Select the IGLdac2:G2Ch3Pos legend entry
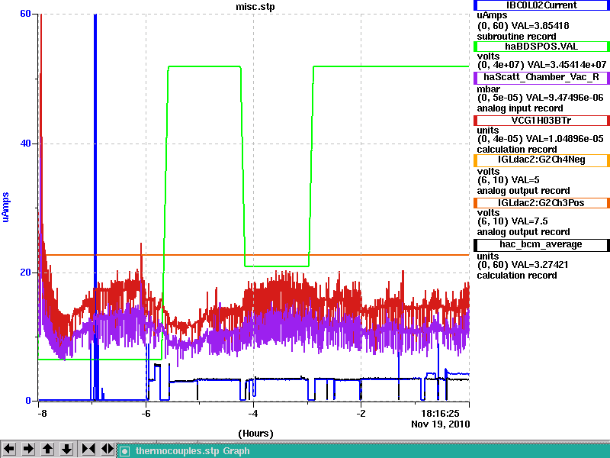The image size is (610, 458). [541, 203]
